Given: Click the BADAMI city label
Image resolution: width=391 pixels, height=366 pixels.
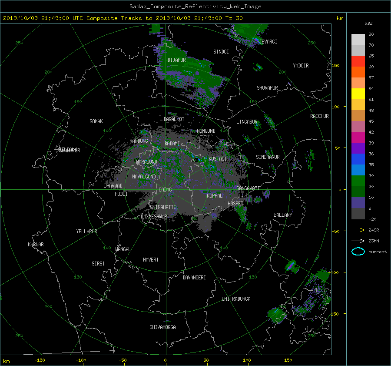Looking at the screenshot, I should pos(172,144).
